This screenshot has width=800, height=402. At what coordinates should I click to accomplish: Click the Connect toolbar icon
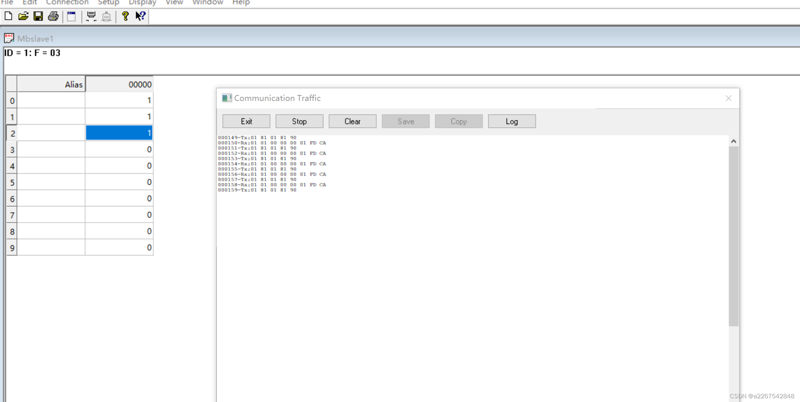click(x=91, y=16)
